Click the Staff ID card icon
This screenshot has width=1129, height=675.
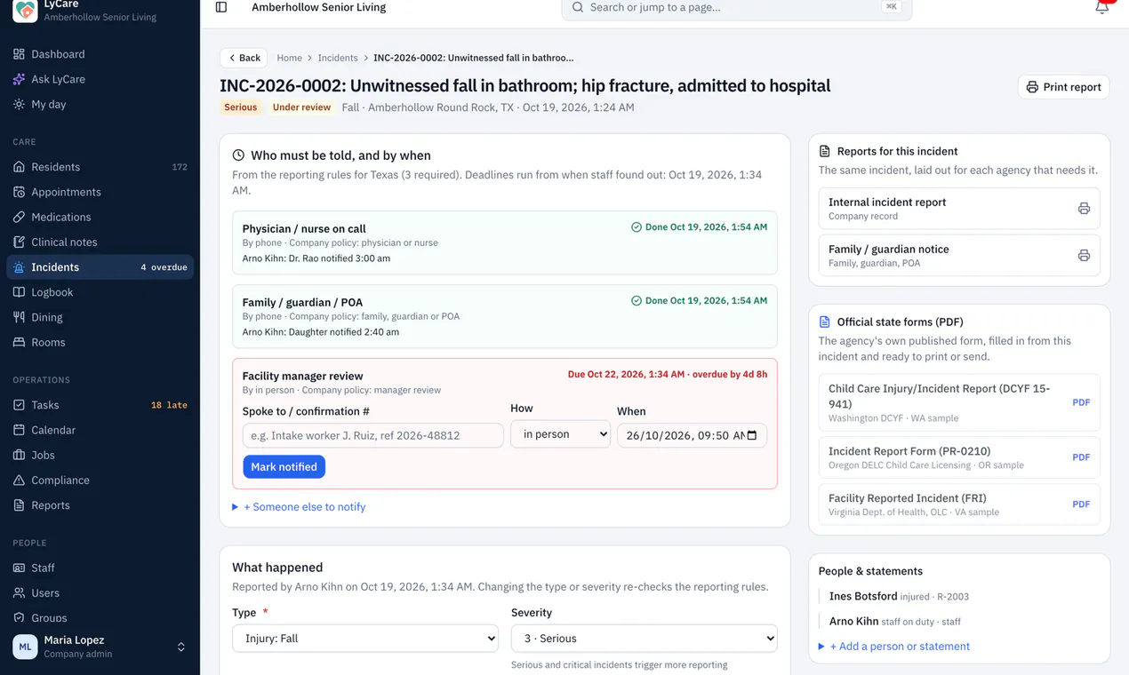[19, 568]
